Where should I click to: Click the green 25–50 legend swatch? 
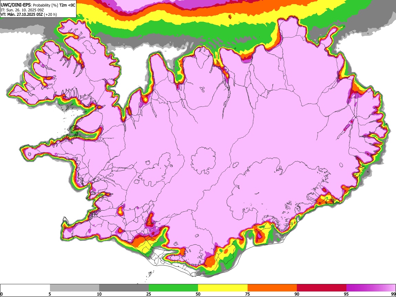click(173, 288)
